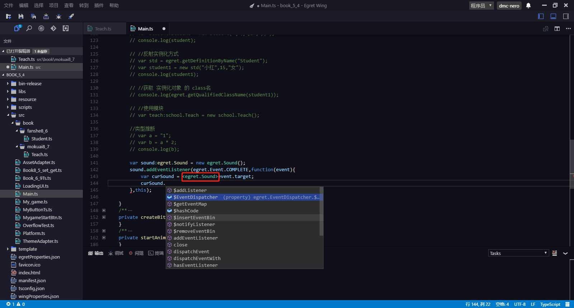
Task: Toggle the left sidebar layout button
Action: pos(541,16)
